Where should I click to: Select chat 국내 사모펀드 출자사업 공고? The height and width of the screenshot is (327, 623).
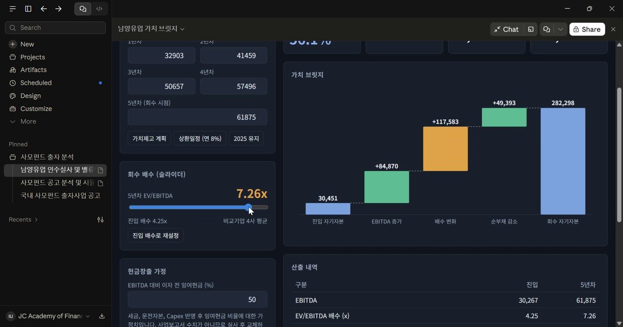tap(60, 196)
